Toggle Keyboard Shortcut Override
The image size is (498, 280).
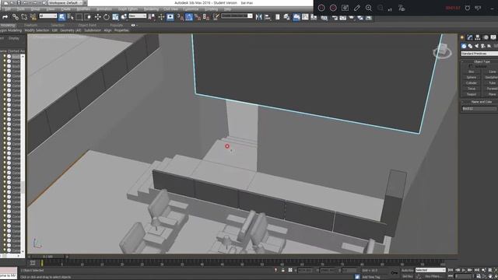point(170,17)
